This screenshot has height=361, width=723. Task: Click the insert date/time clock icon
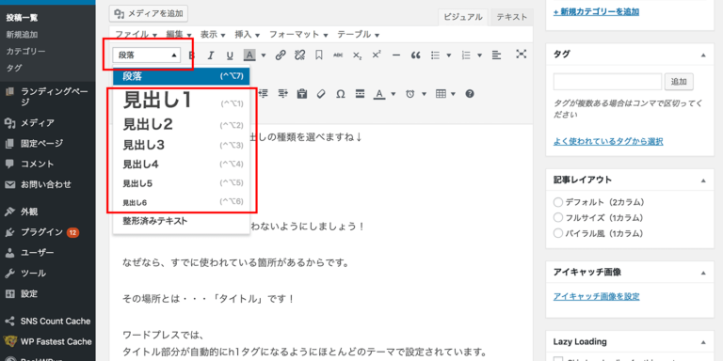[x=410, y=94]
